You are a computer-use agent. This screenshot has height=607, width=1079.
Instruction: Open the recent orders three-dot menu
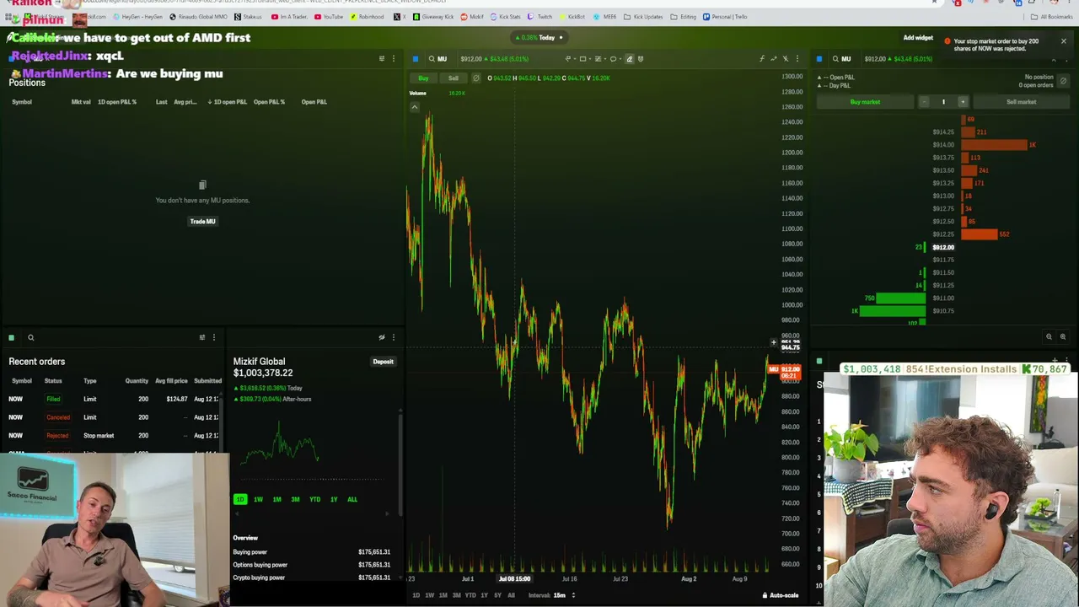[x=213, y=337]
